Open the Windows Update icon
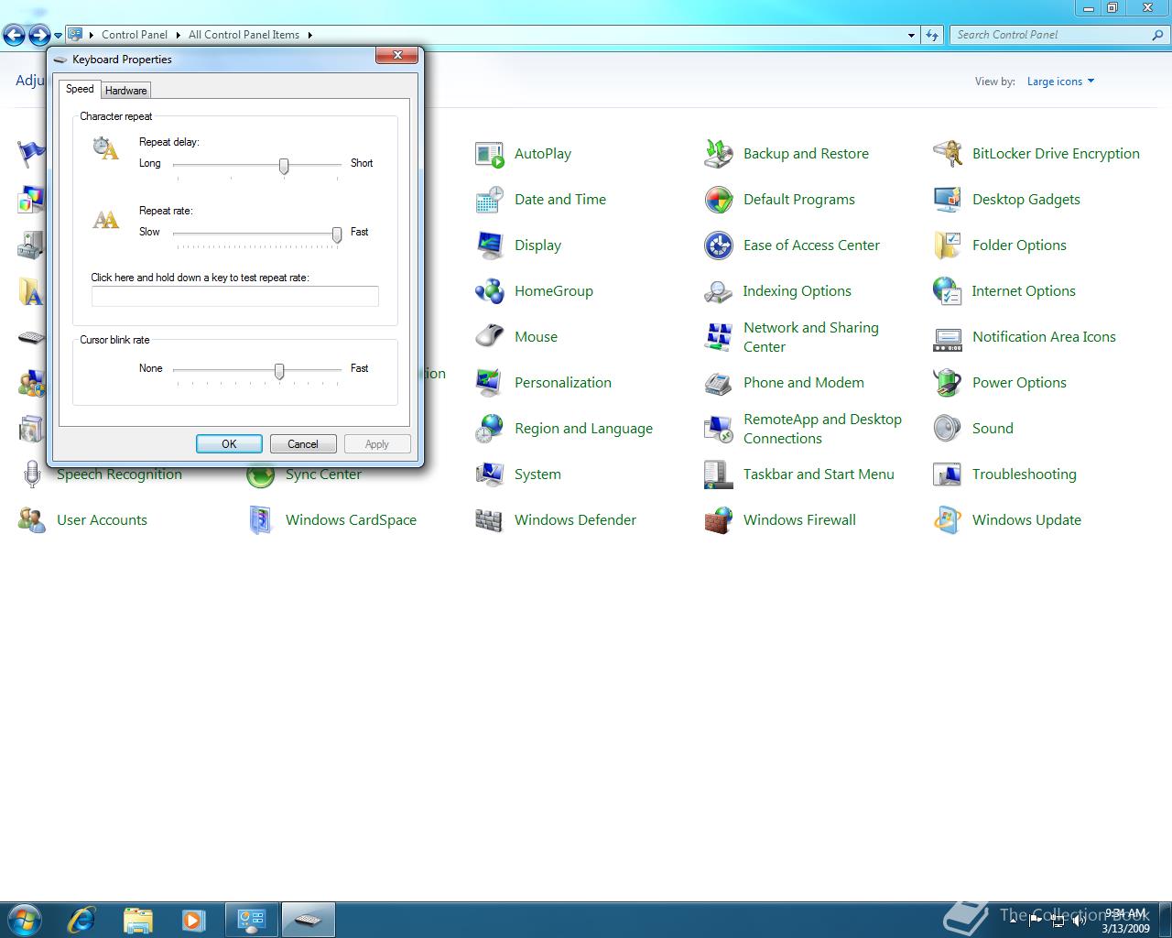Viewport: 1172px width, 938px height. pos(948,520)
